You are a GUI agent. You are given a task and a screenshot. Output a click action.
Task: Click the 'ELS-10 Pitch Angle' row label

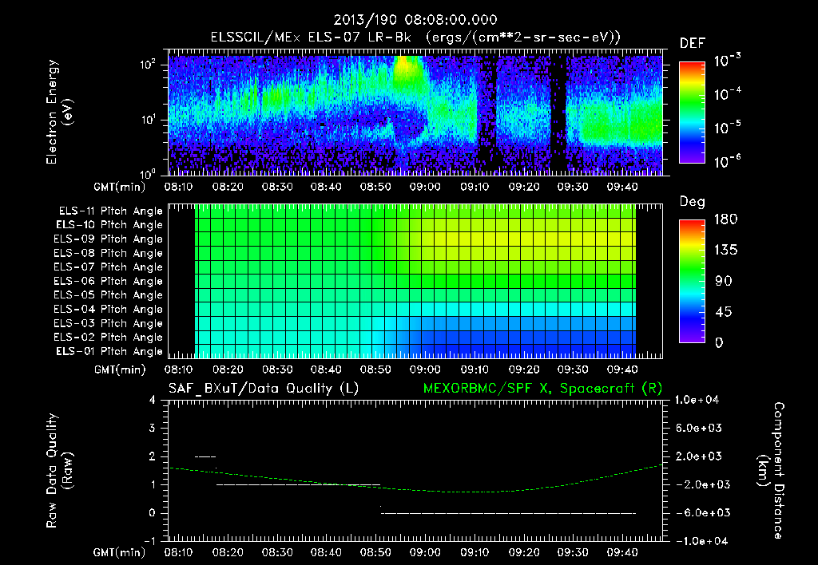click(109, 225)
